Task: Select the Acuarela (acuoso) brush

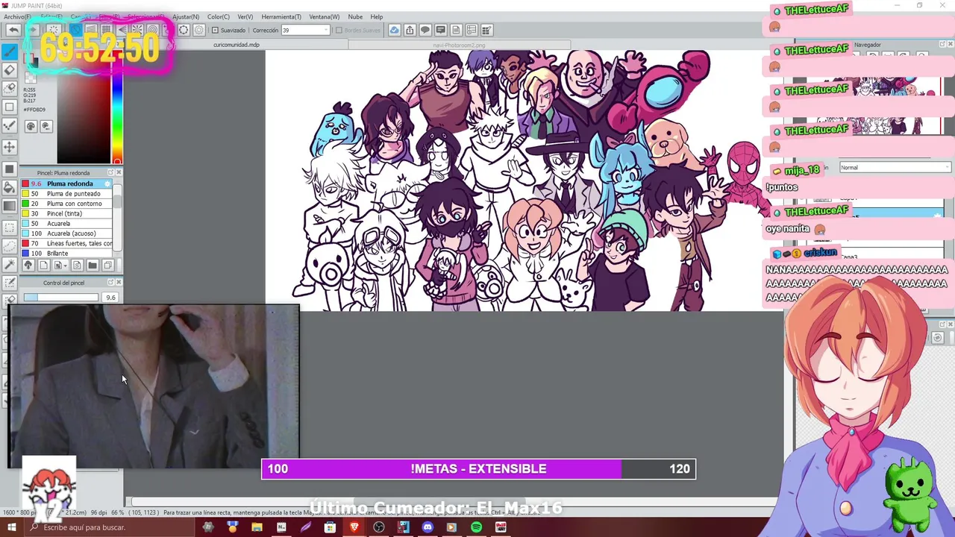Action: coord(67,233)
